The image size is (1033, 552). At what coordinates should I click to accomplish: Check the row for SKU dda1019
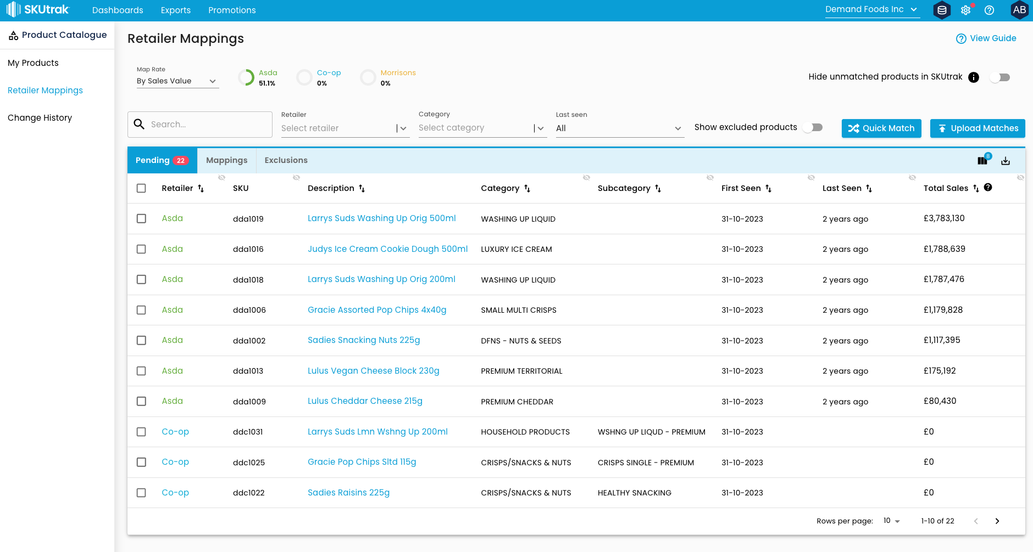(x=141, y=218)
